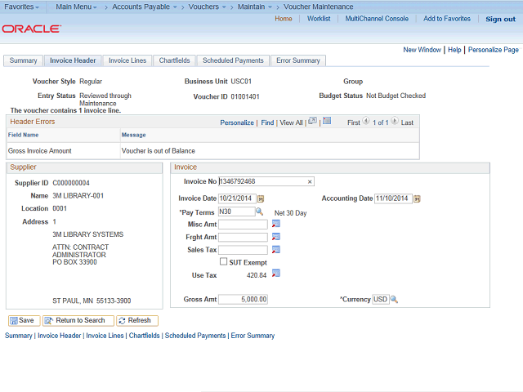The height and width of the screenshot is (392, 523).
Task: Click bottom Scheduled Payments footer link
Action: pyautogui.click(x=195, y=336)
